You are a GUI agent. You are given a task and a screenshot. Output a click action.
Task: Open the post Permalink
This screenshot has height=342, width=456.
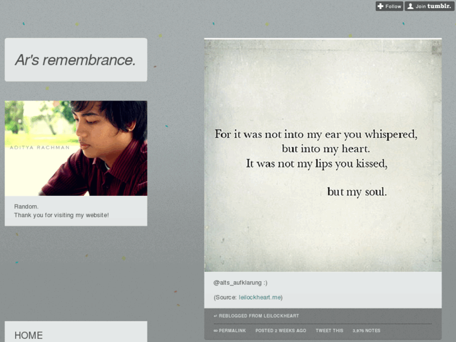[232, 331]
